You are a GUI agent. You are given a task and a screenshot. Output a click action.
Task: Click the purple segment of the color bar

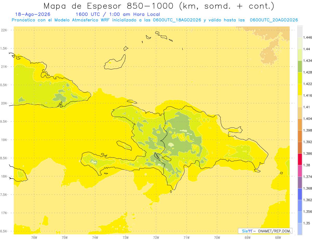click(300, 183)
